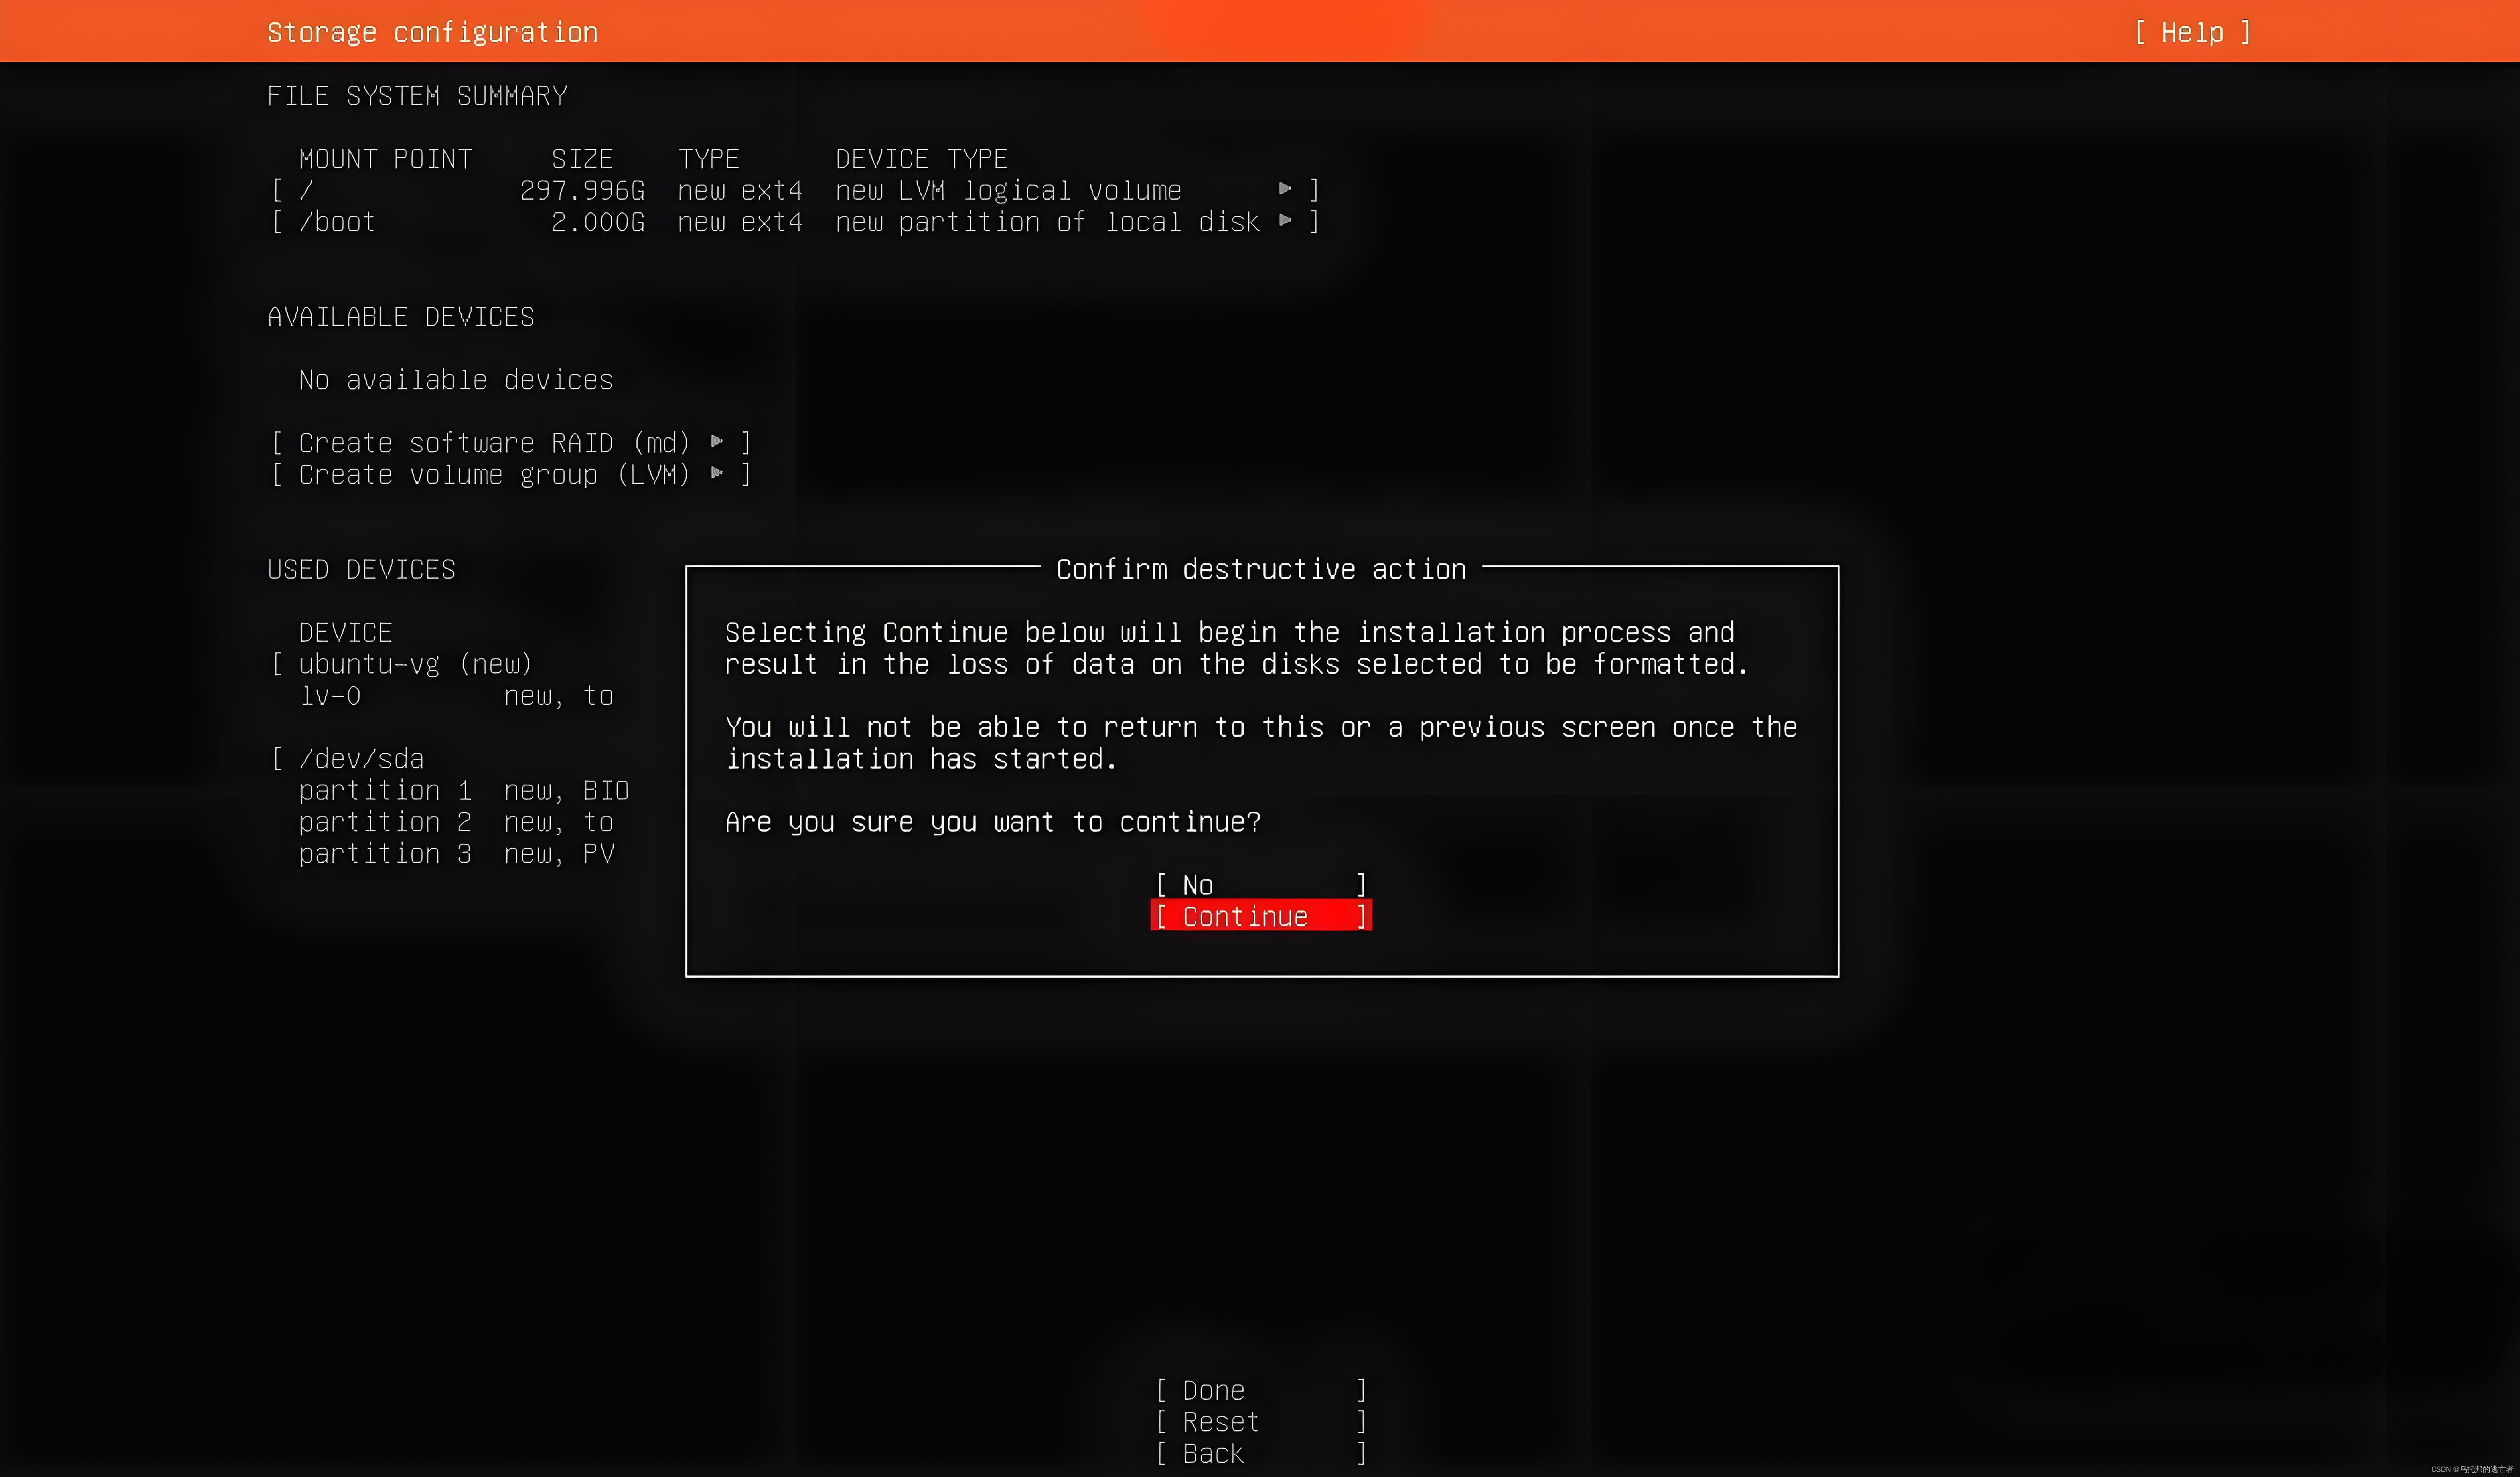
Task: Click Create software RAID (md) label
Action: click(x=494, y=443)
